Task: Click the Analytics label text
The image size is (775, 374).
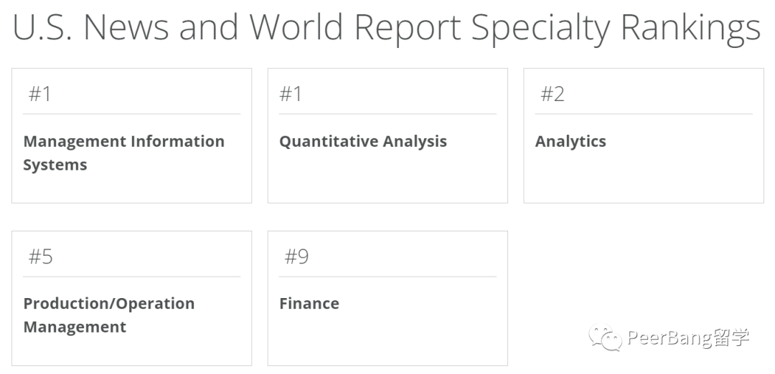Action: click(x=570, y=142)
